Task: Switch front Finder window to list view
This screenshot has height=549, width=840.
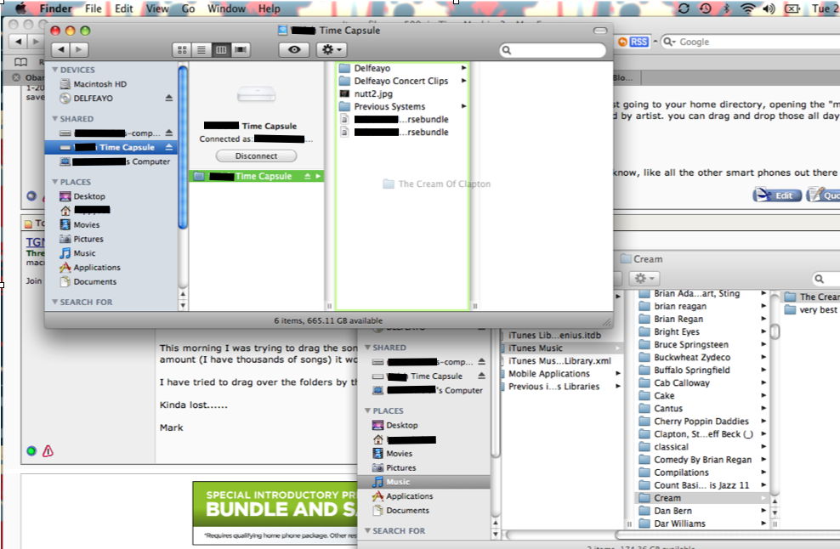Action: tap(201, 50)
